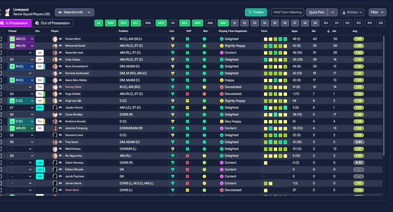This screenshot has height=212, width=393.
Task: Switch to the Out of Possession tab
Action: [53, 23]
